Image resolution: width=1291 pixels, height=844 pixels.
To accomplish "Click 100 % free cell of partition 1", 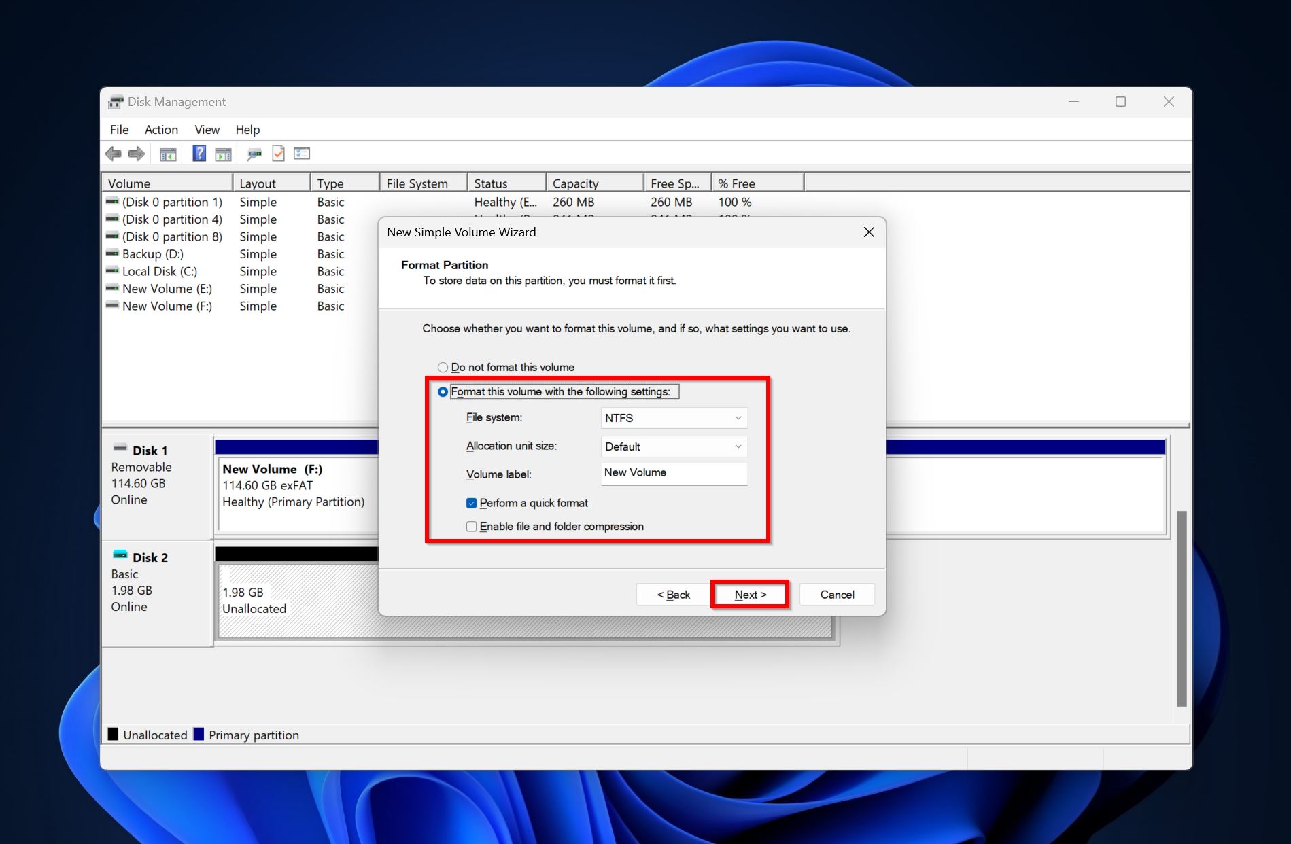I will (735, 202).
